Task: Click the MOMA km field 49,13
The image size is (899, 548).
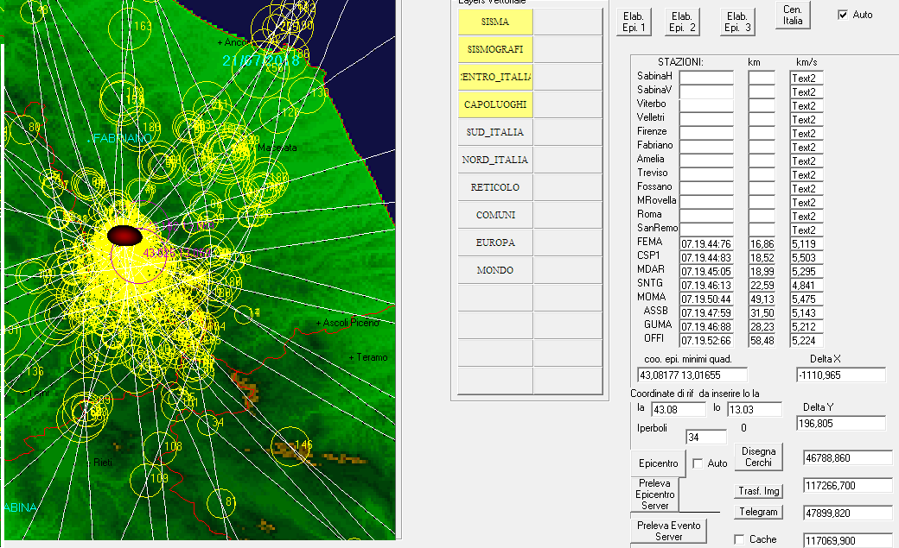Action: click(762, 299)
